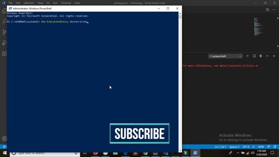
Task: Click 'Ln 1, Col 1' in the status bar
Action: pyautogui.click(x=220, y=147)
